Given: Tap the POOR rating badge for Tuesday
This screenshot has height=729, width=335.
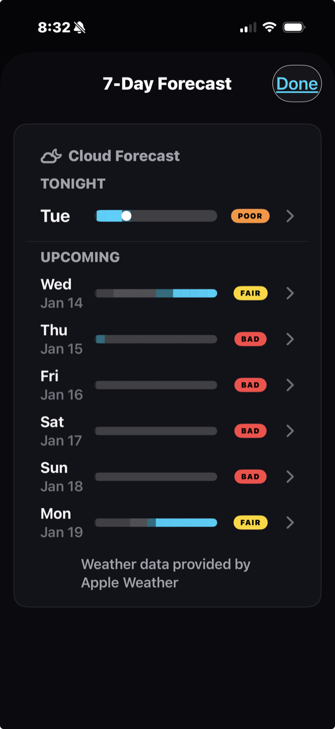Looking at the screenshot, I should (250, 216).
